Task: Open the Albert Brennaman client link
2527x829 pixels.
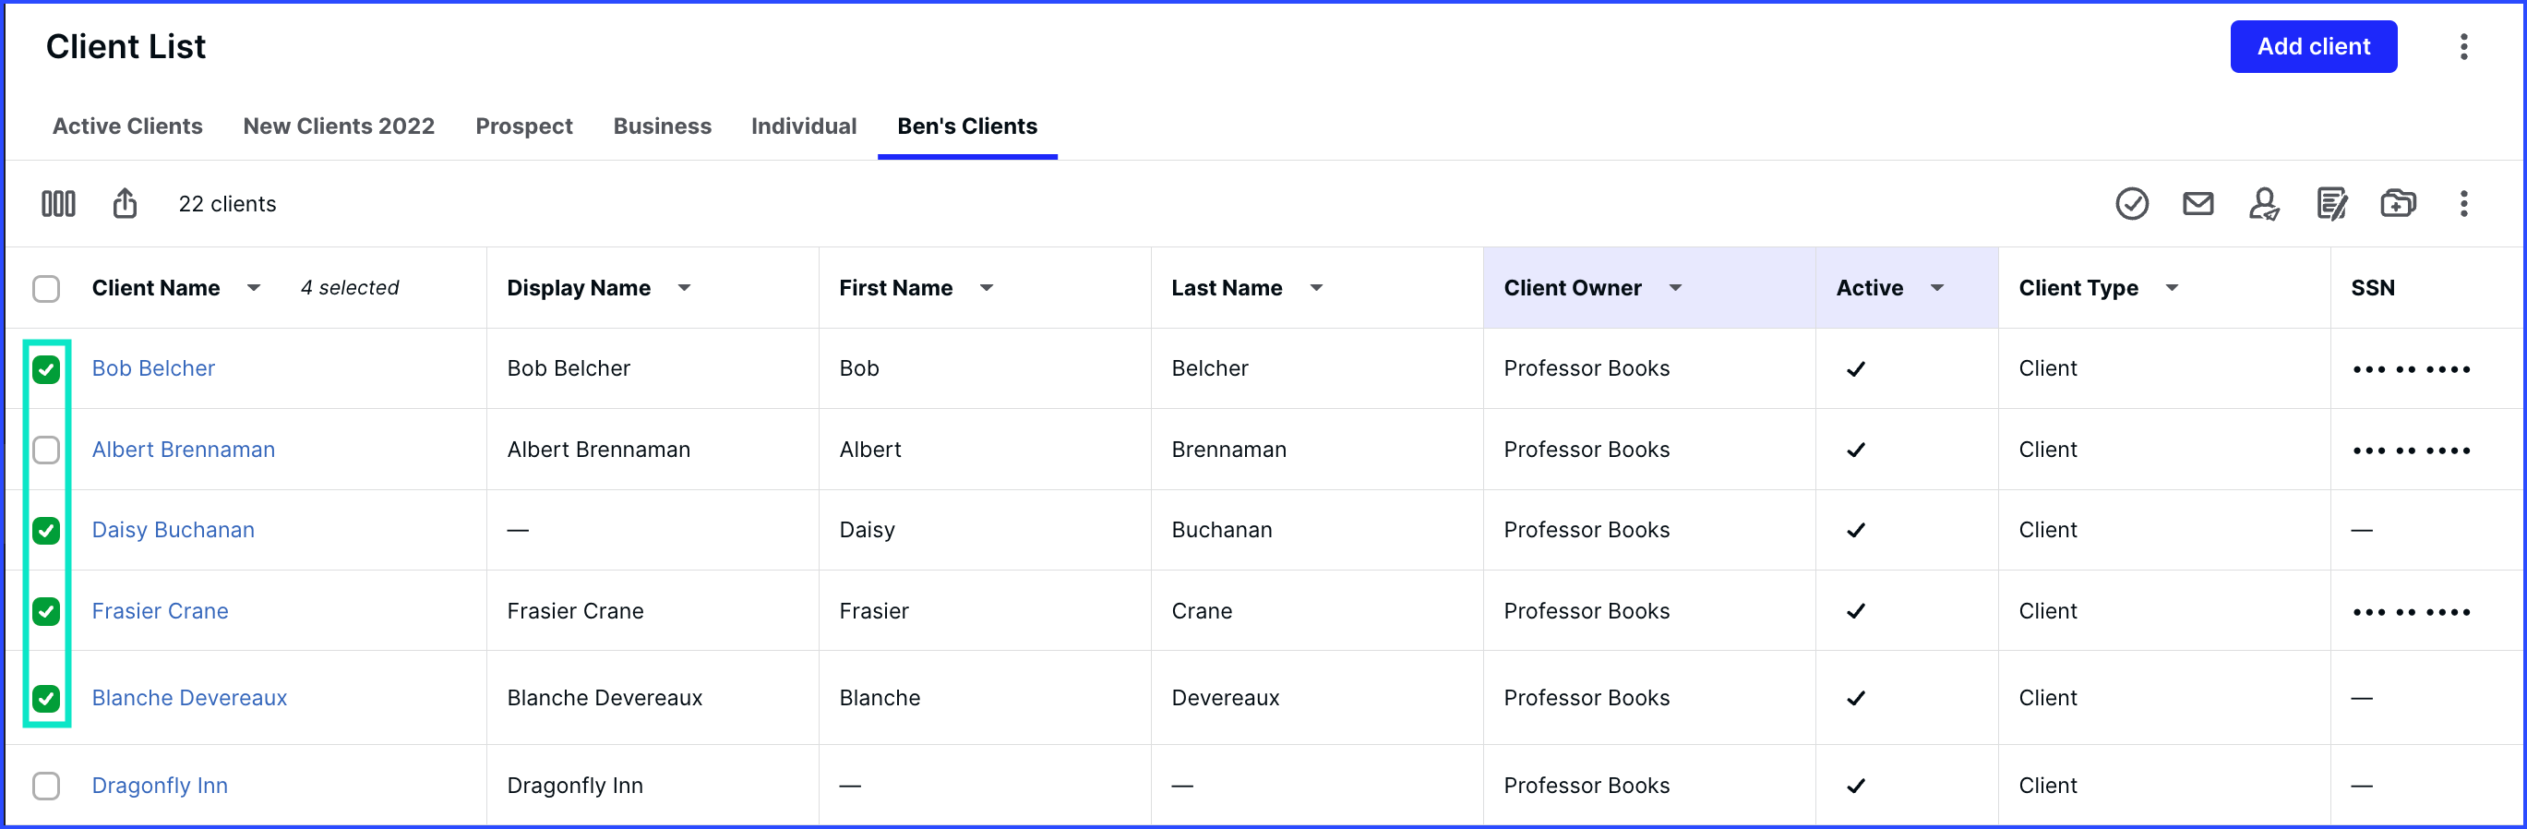Action: 184,451
